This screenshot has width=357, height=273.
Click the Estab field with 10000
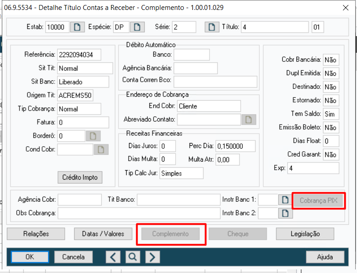[57, 27]
